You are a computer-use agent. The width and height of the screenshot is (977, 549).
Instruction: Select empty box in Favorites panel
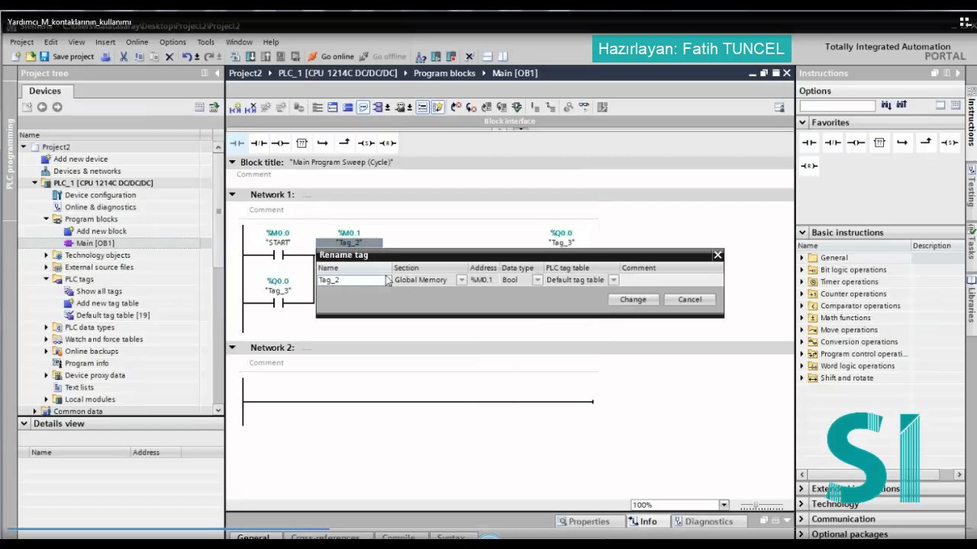point(879,143)
